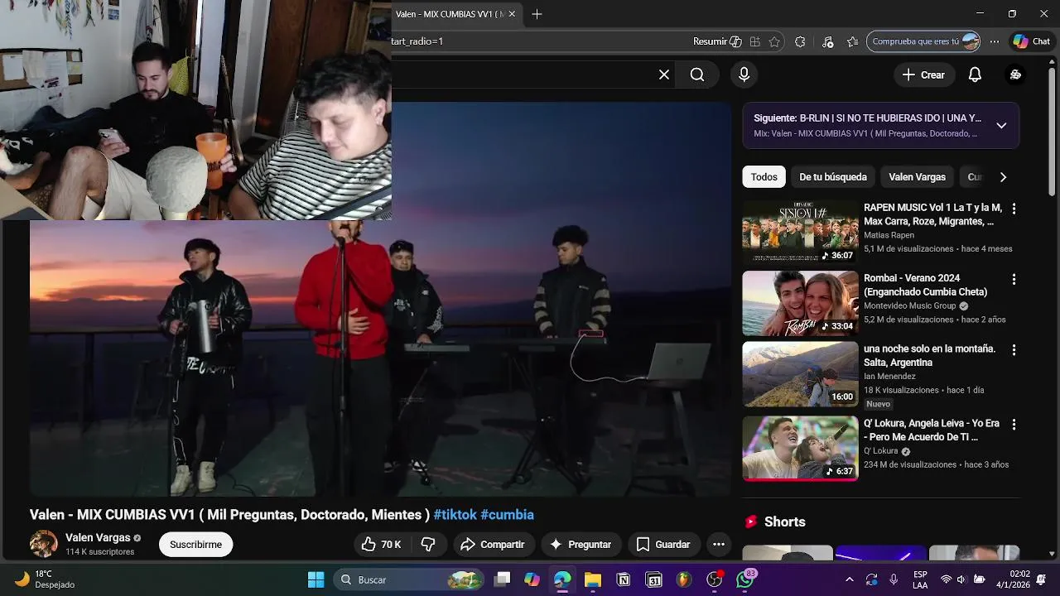Open WhatsApp from the taskbar
1060x596 pixels.
tap(745, 579)
